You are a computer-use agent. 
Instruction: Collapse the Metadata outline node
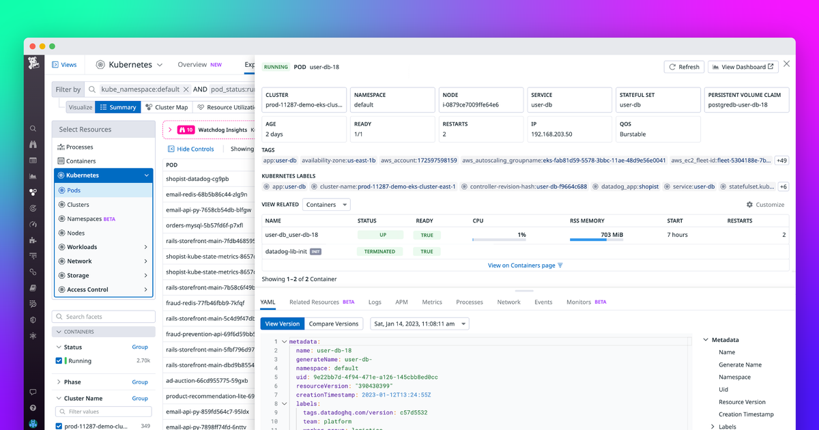click(706, 340)
